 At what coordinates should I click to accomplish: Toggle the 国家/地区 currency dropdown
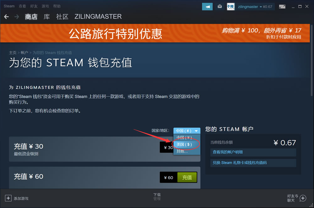coord(187,131)
